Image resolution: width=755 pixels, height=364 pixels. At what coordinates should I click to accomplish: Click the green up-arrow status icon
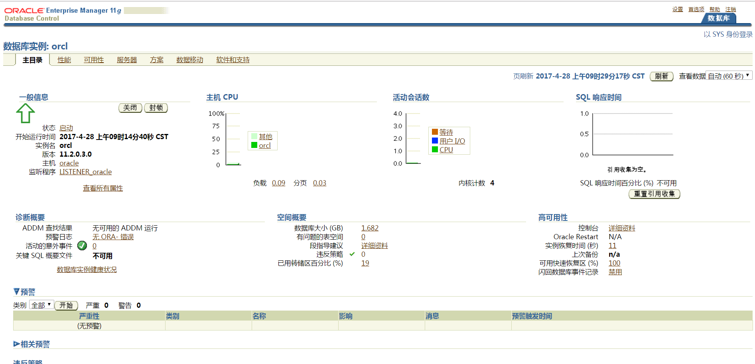coord(26,113)
